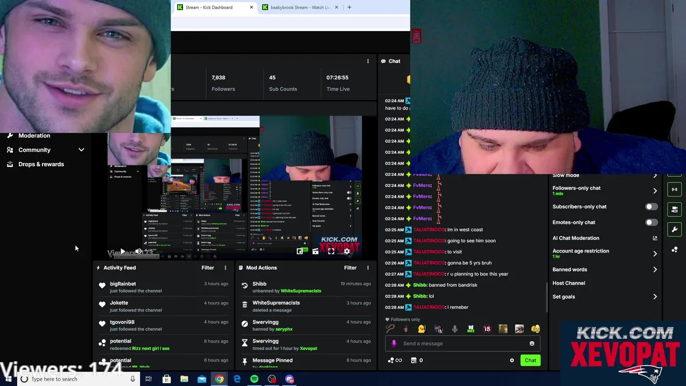Open the channel points infinity icon
The width and height of the screenshot is (686, 386).
click(395, 360)
